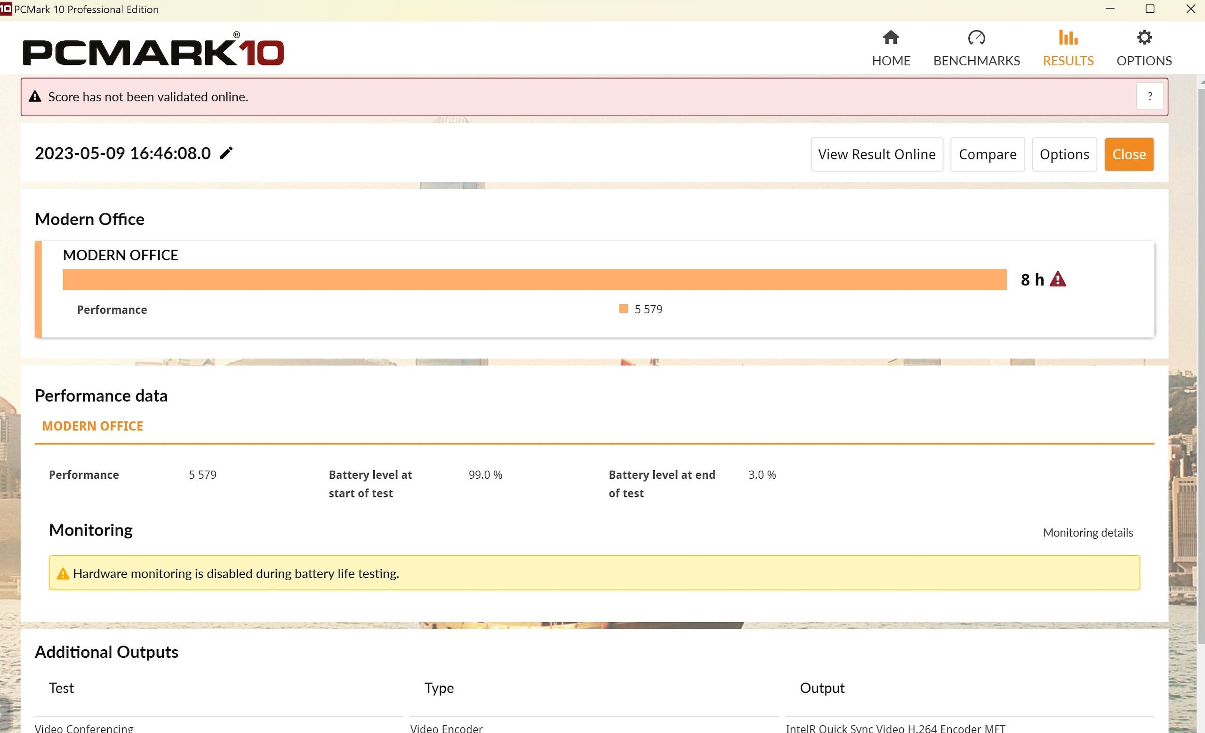Click the 3.0 % battery end value
Image resolution: width=1205 pixels, height=733 pixels.
point(762,475)
